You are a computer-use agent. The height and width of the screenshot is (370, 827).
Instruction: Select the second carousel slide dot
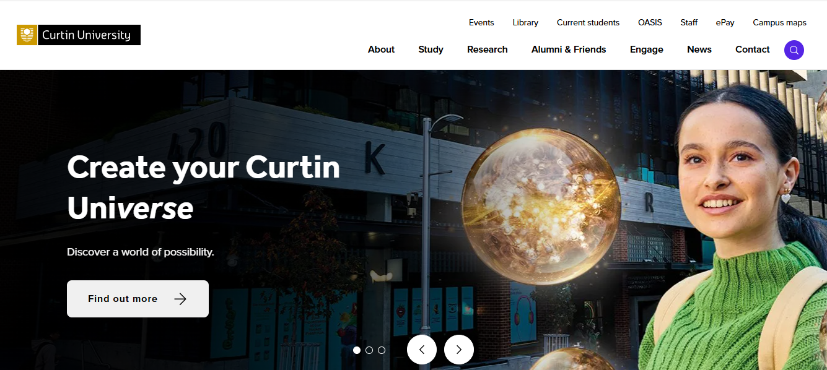point(369,350)
